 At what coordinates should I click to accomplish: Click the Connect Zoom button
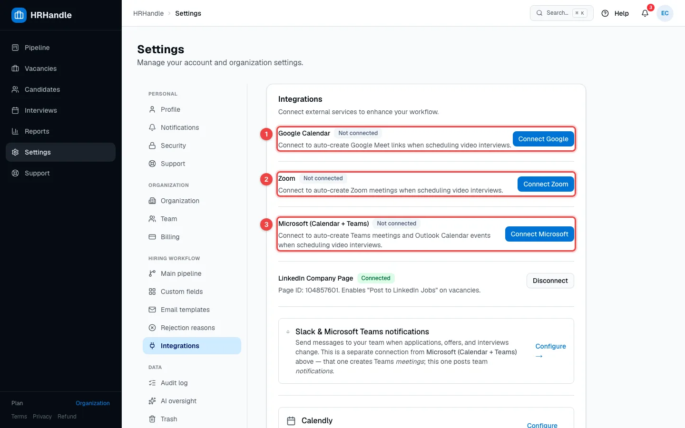(546, 184)
